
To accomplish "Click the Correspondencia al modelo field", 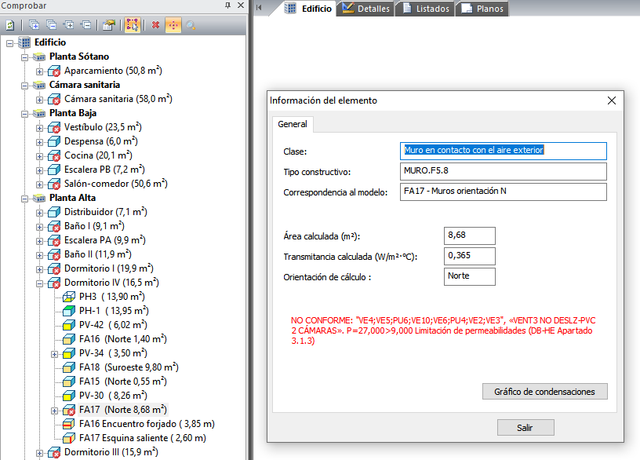I will click(503, 192).
